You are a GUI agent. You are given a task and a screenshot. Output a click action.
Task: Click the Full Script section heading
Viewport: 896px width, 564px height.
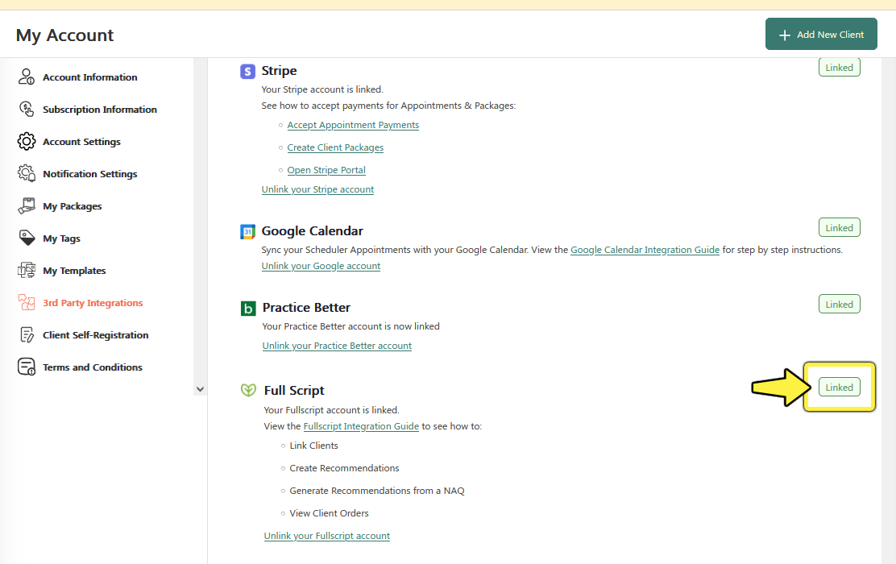294,390
